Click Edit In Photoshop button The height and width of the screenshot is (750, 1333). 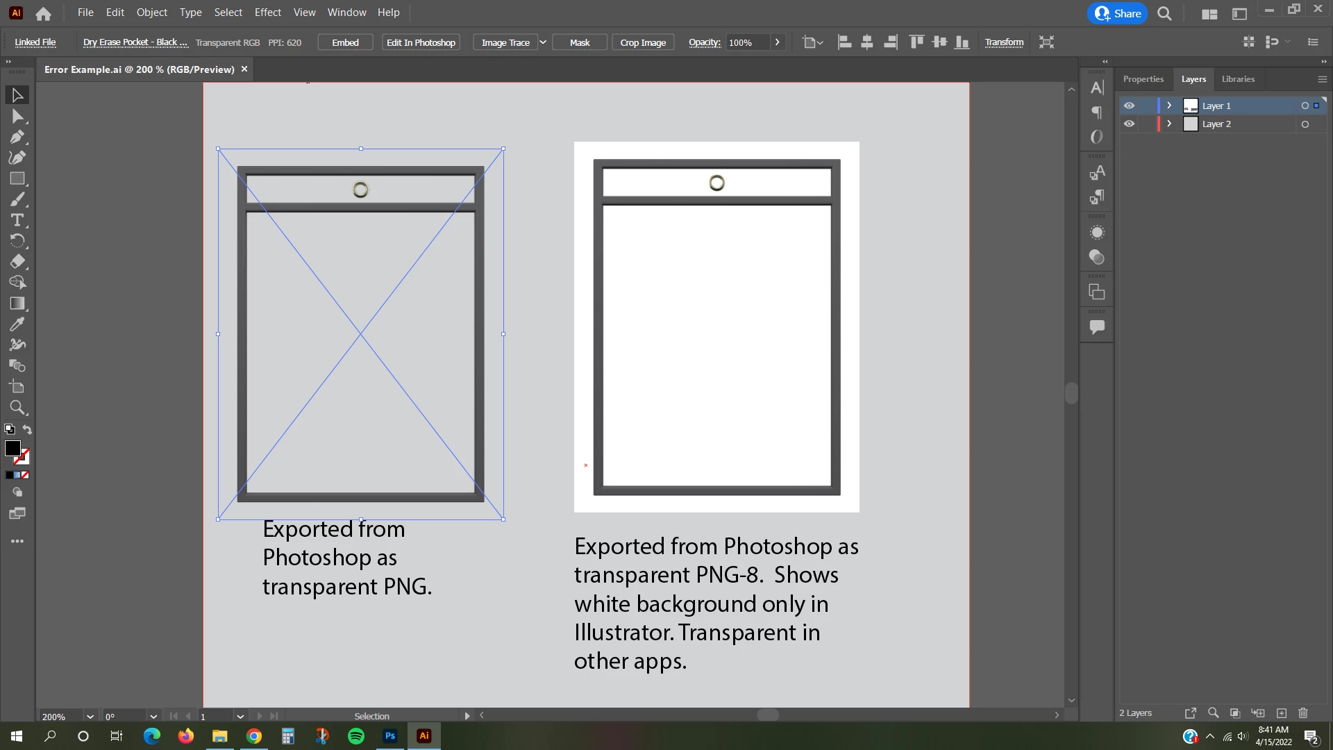tap(421, 42)
